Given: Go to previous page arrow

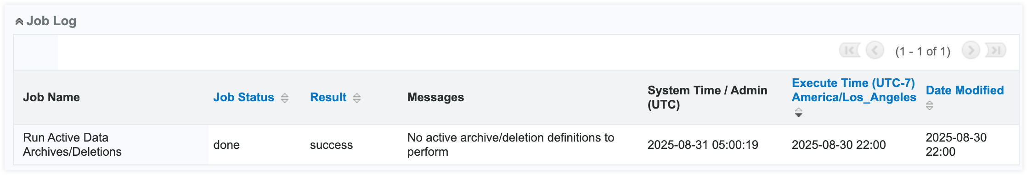Looking at the screenshot, I should (875, 50).
